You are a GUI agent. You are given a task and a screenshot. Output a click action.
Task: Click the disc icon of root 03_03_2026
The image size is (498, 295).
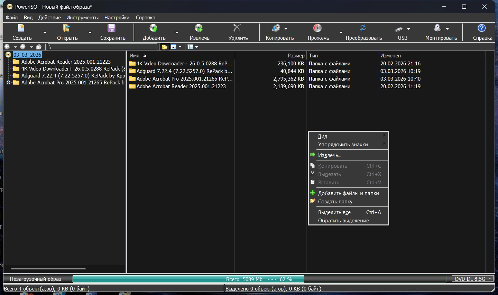9,55
